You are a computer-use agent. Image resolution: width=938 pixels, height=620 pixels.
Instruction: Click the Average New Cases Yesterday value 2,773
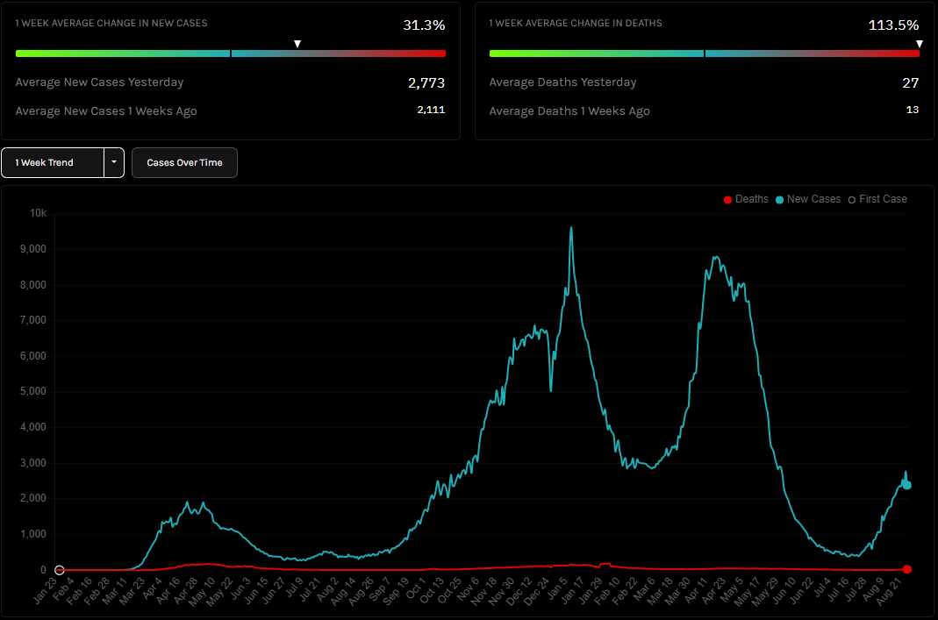[426, 83]
